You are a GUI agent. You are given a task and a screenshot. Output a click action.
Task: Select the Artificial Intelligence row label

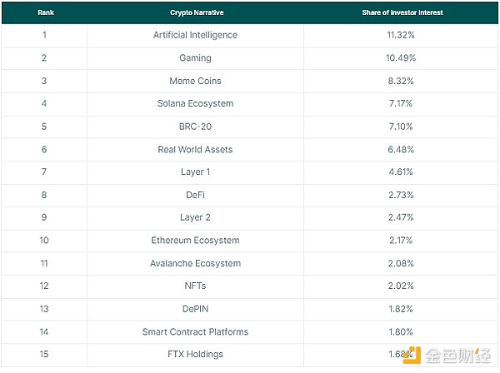coord(195,35)
